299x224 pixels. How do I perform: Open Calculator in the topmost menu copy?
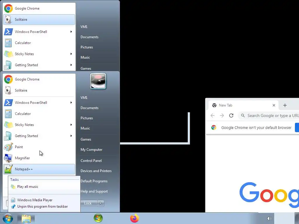[39, 43]
